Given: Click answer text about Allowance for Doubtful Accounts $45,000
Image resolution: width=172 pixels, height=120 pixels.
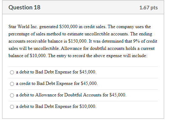Looking at the screenshot, I should pos(71,95).
